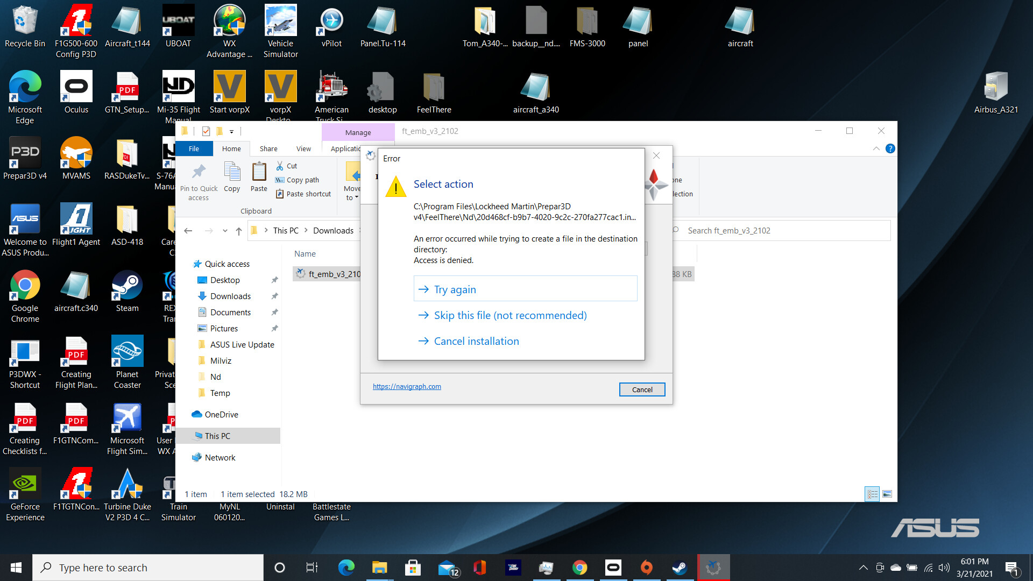Click the properties checkmark quick-access icon

tap(206, 131)
